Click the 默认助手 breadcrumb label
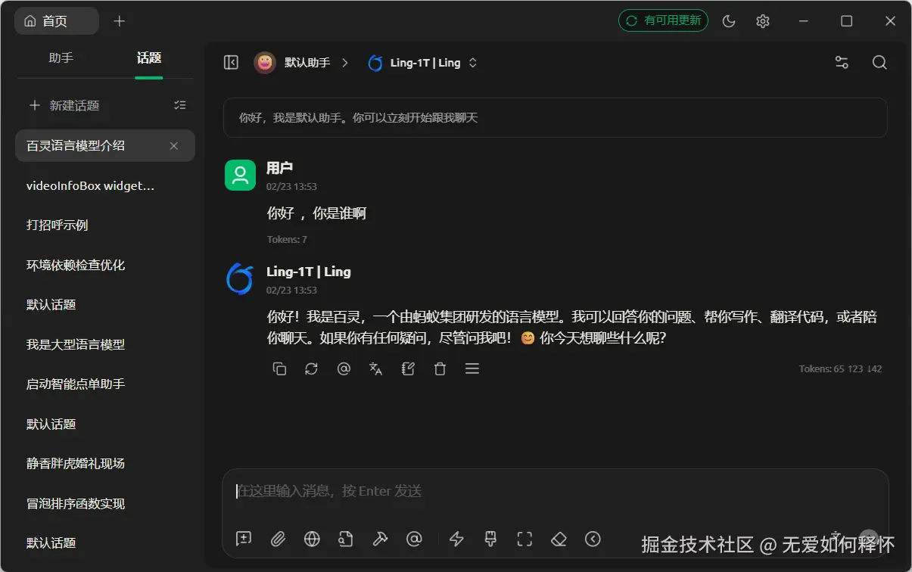The height and width of the screenshot is (572, 912). click(x=307, y=62)
